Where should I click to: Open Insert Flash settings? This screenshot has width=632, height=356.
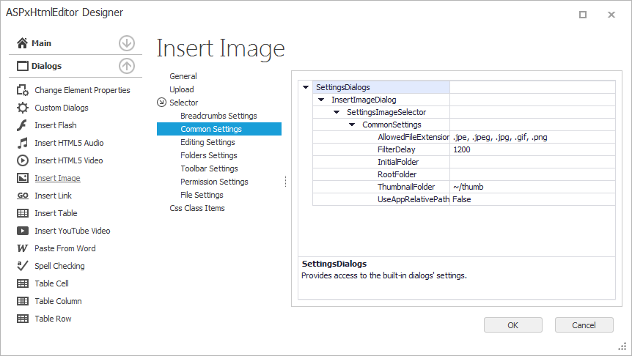coord(56,125)
